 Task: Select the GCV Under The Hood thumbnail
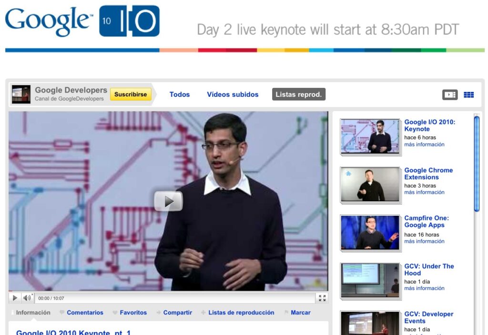370,281
